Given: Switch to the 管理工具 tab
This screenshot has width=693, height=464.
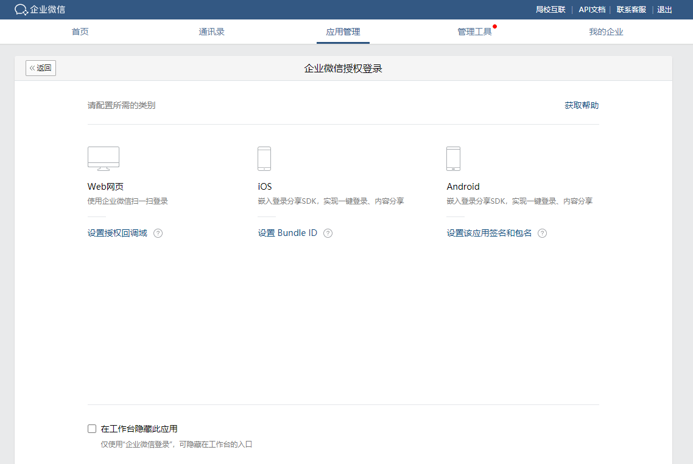Looking at the screenshot, I should tap(474, 32).
